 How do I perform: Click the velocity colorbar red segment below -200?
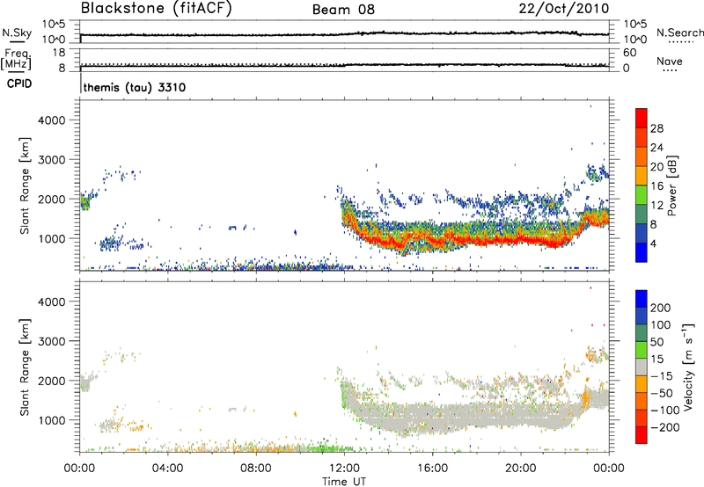tap(642, 435)
